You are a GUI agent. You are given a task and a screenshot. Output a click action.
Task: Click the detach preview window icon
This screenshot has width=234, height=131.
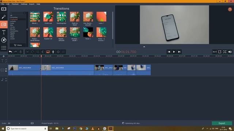pos(220,52)
